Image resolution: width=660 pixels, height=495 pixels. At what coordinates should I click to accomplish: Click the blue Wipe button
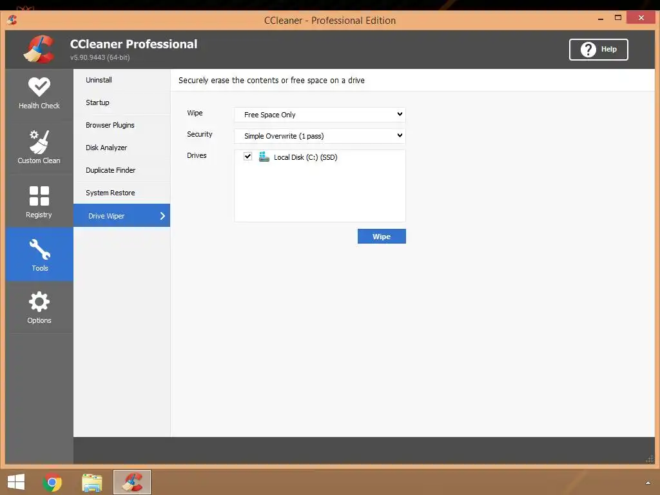tap(382, 236)
